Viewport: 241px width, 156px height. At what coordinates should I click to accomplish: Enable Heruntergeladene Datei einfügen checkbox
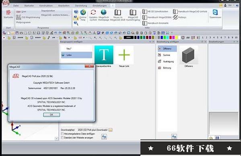(62, 134)
